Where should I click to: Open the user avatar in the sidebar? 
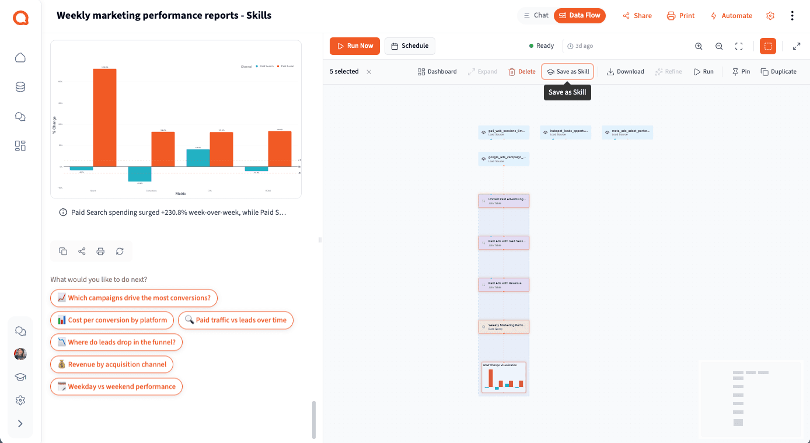tap(20, 354)
